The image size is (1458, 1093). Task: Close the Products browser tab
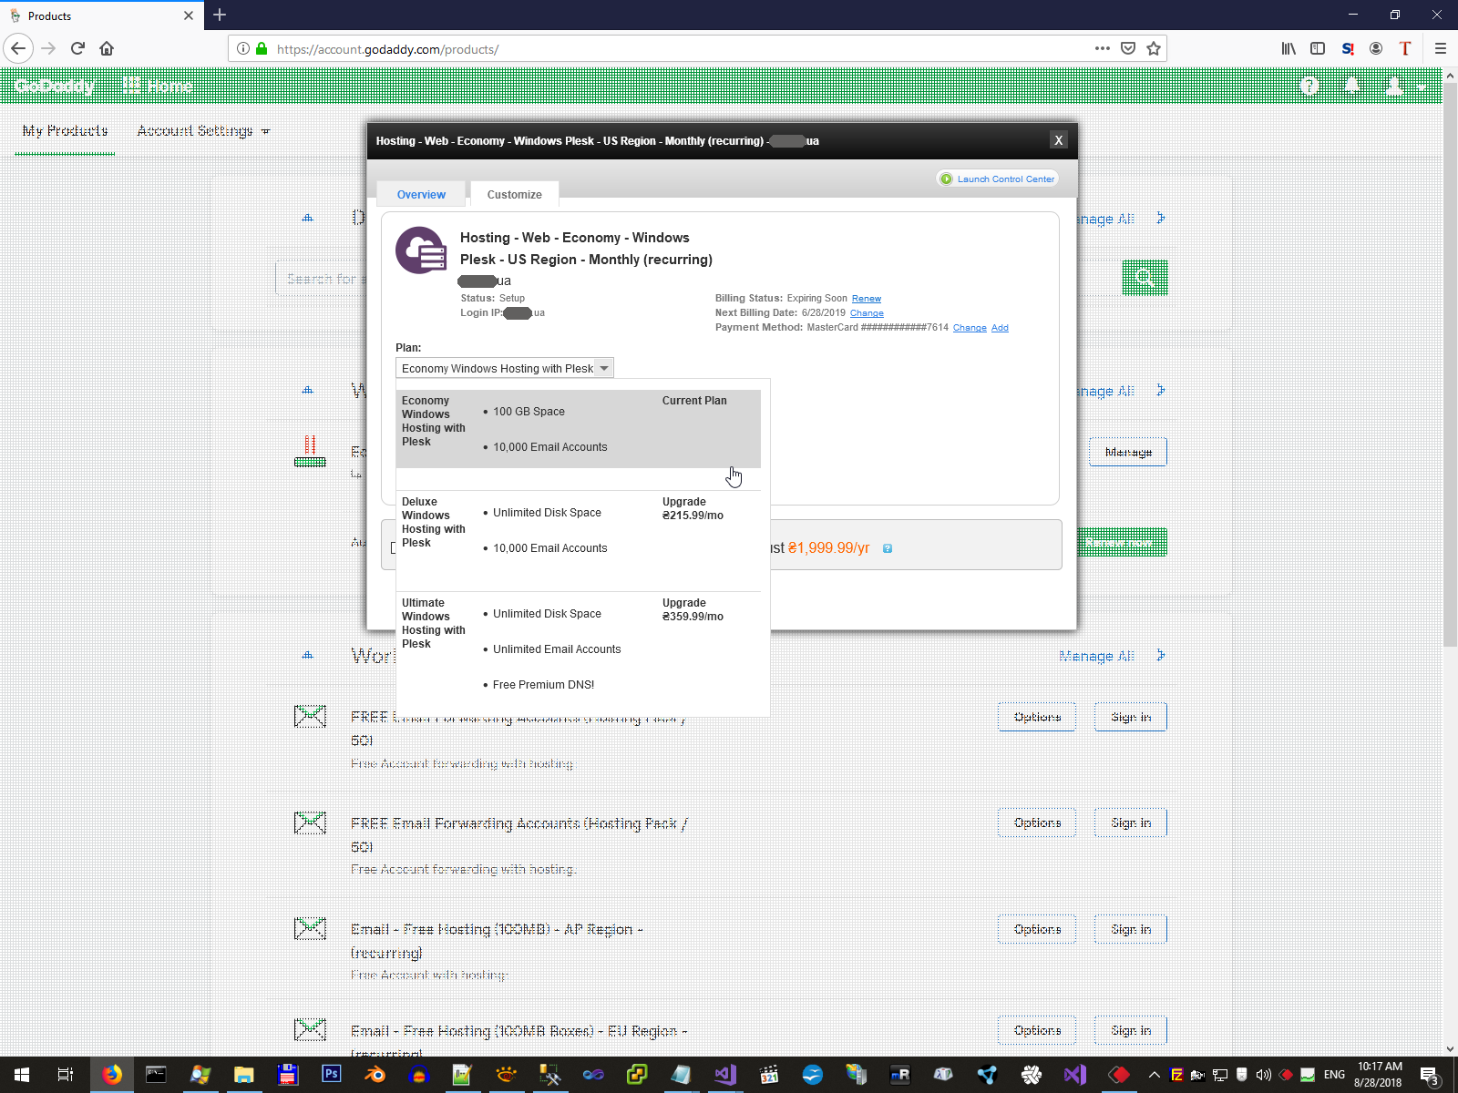point(189,15)
